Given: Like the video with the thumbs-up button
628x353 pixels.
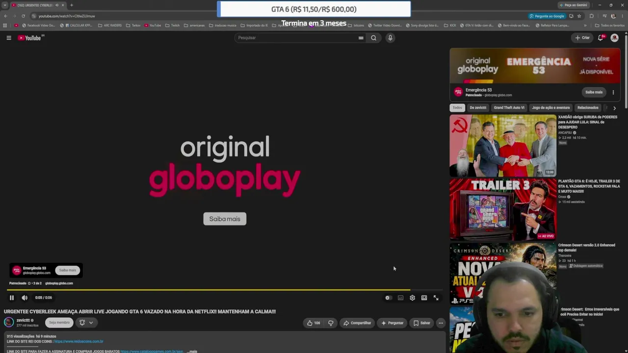Looking at the screenshot, I should (314, 323).
